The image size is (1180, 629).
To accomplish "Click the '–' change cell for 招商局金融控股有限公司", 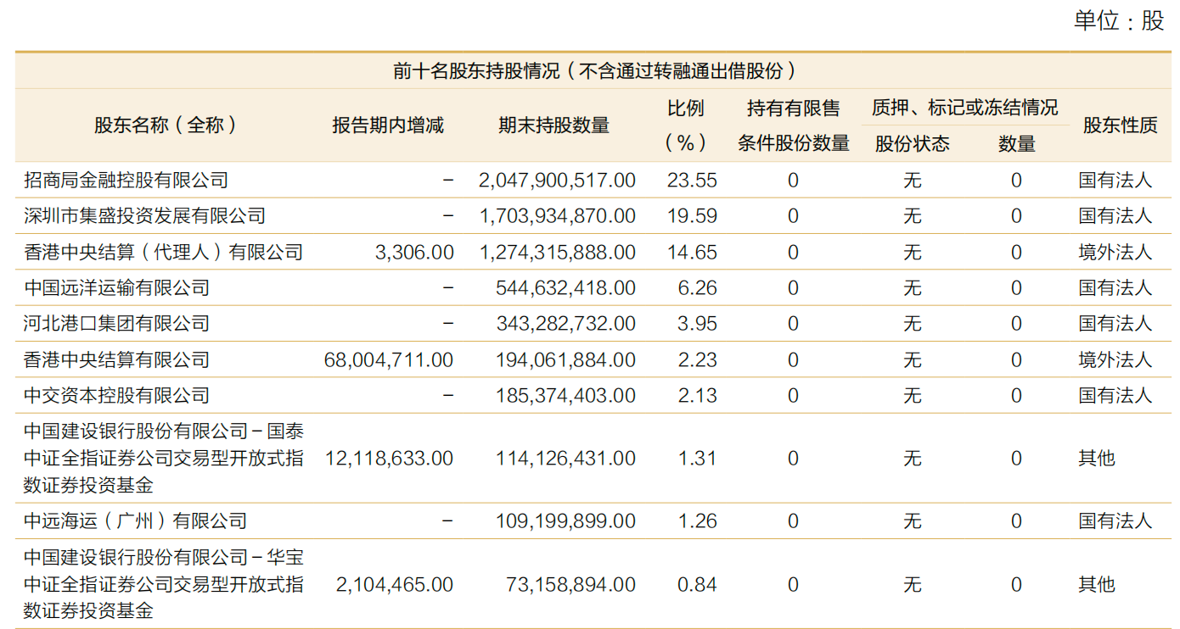I will (x=448, y=180).
